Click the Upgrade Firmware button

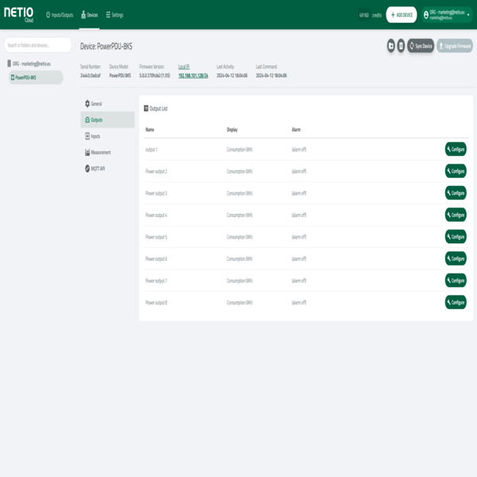pyautogui.click(x=455, y=46)
